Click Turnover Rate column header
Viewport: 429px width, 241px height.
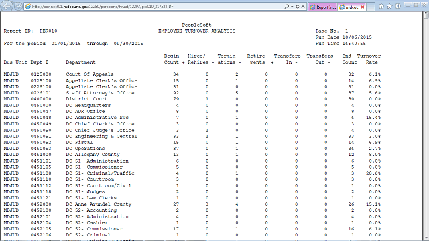tap(369, 59)
